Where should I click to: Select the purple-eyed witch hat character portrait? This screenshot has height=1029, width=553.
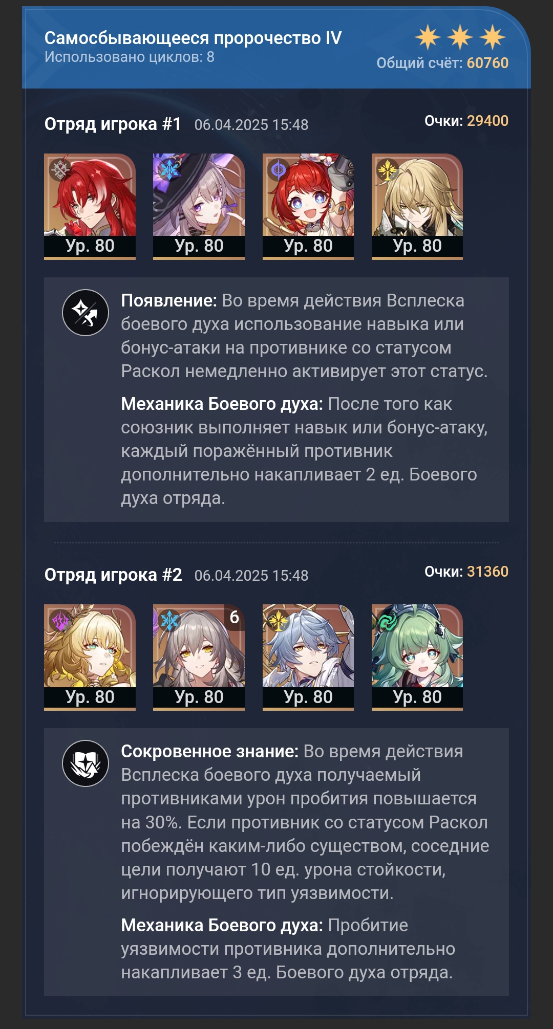click(x=199, y=206)
